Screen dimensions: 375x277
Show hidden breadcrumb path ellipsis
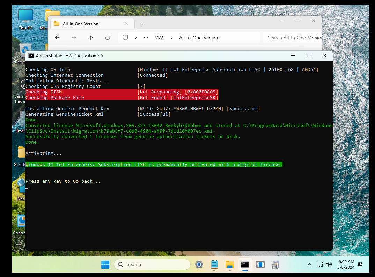[x=146, y=38]
